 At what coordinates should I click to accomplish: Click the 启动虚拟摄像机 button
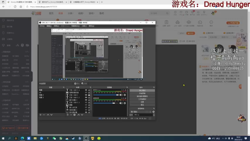click(x=142, y=96)
